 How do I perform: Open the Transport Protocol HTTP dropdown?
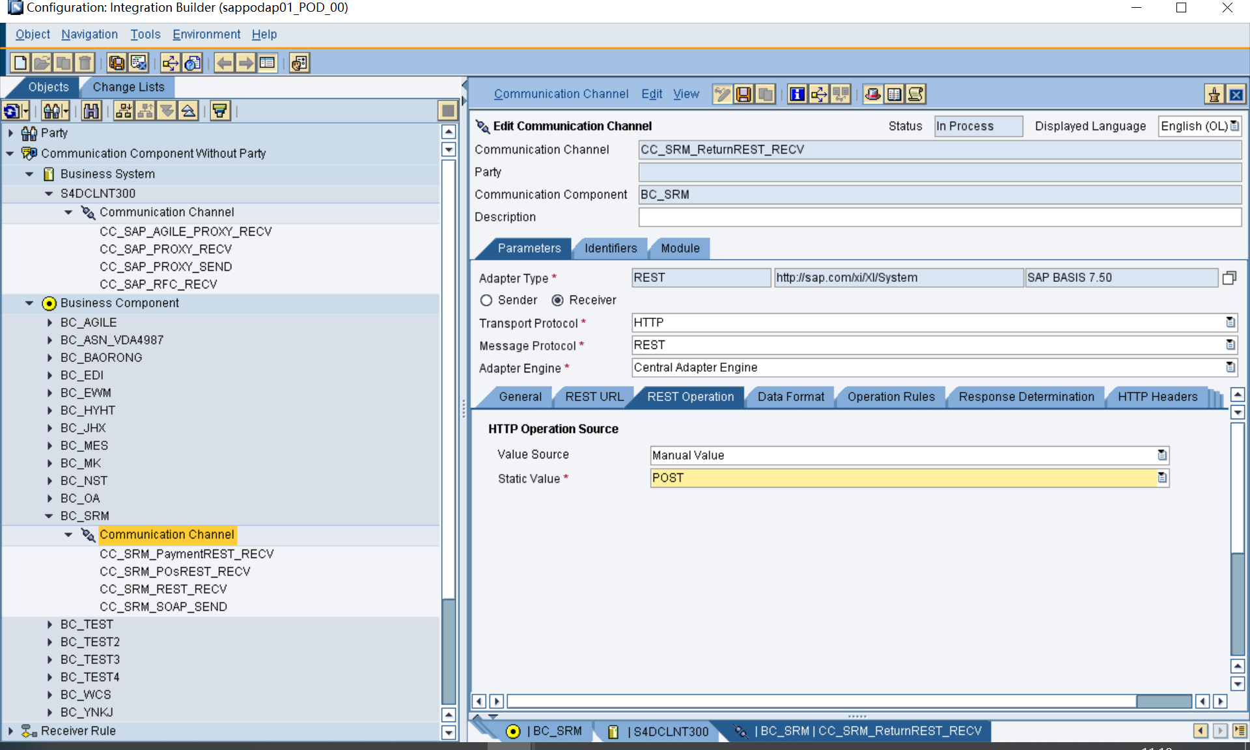coord(1230,322)
